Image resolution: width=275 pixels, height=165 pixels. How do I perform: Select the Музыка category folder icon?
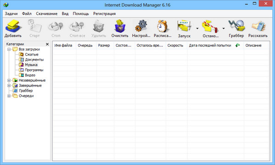[21, 65]
